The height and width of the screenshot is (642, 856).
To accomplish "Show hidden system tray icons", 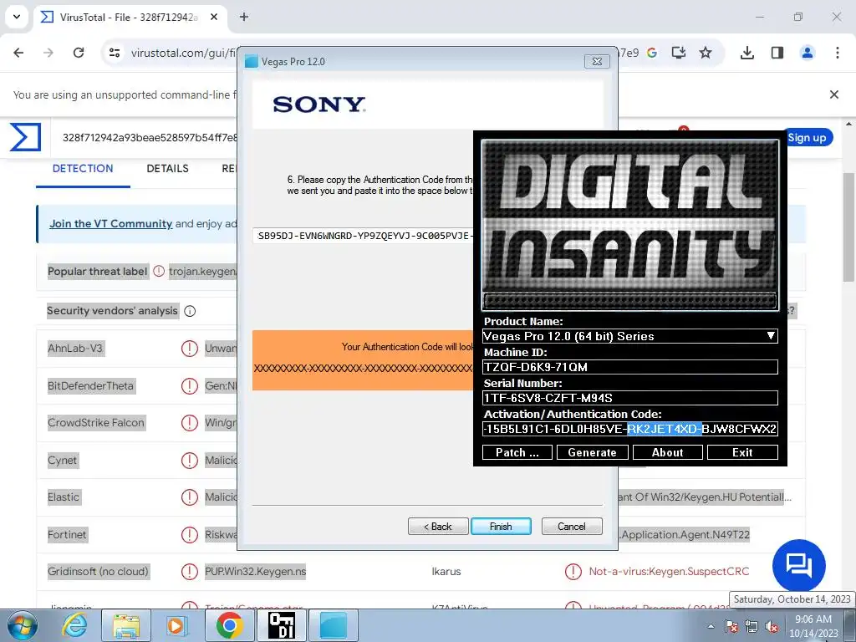I will pyautogui.click(x=711, y=626).
